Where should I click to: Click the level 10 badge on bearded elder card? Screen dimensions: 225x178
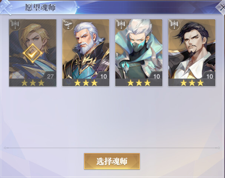(103, 76)
